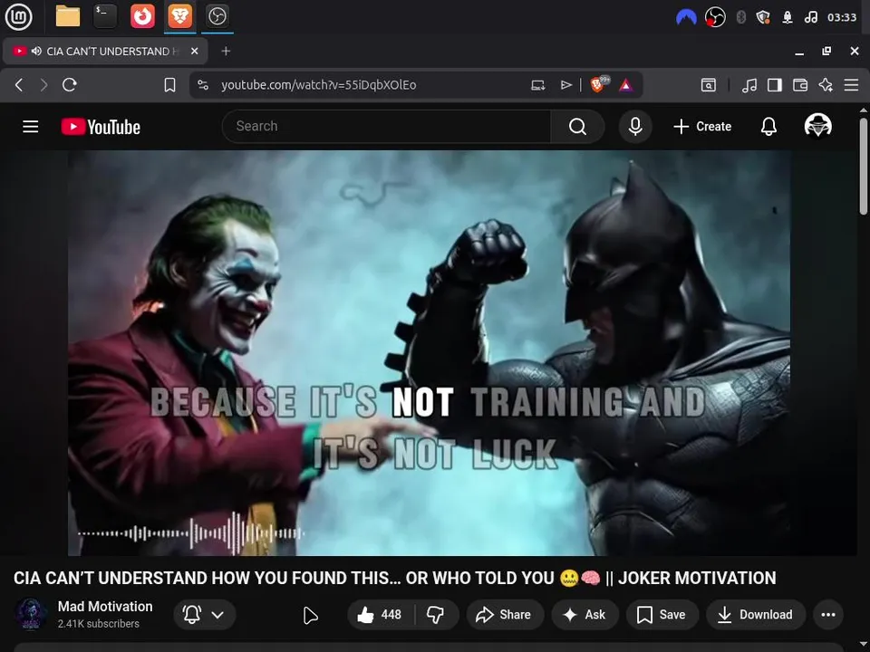The height and width of the screenshot is (652, 870).
Task: Open Leo AI assistant icon
Action: click(x=826, y=85)
